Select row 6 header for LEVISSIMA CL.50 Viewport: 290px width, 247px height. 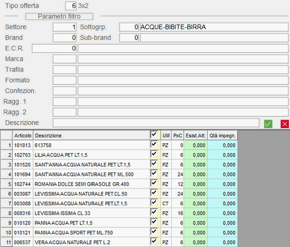(7, 194)
